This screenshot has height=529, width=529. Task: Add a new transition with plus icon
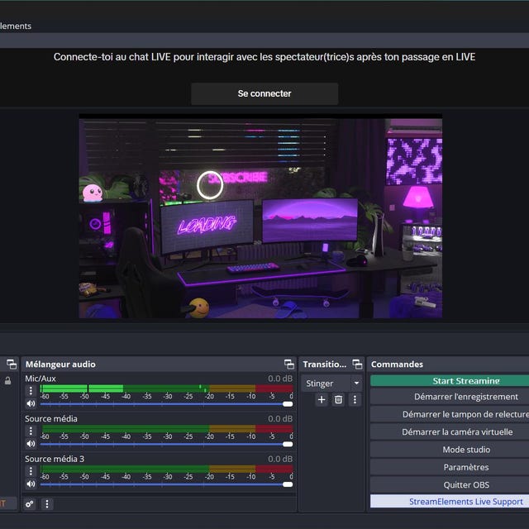coord(322,400)
